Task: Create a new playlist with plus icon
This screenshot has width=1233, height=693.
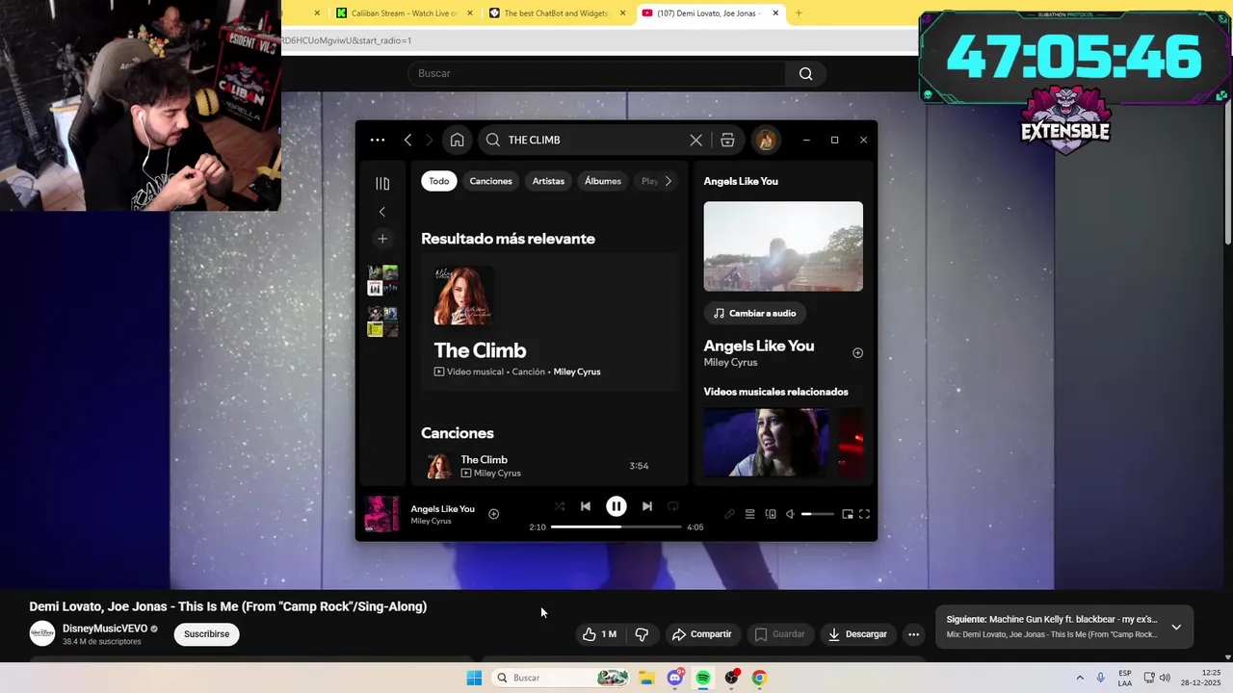Action: (x=382, y=239)
